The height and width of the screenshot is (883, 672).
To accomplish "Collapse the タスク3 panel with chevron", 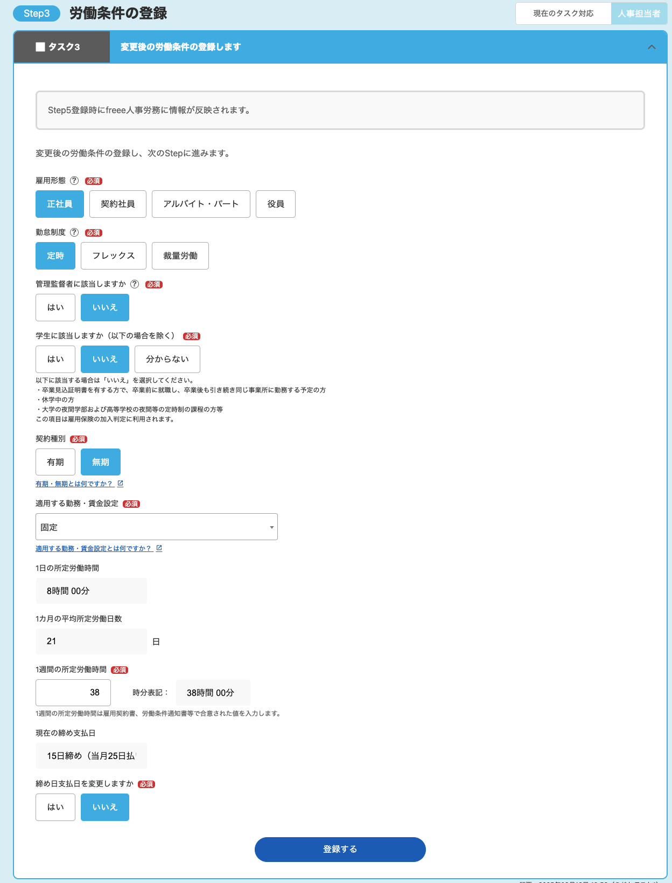I will (652, 47).
